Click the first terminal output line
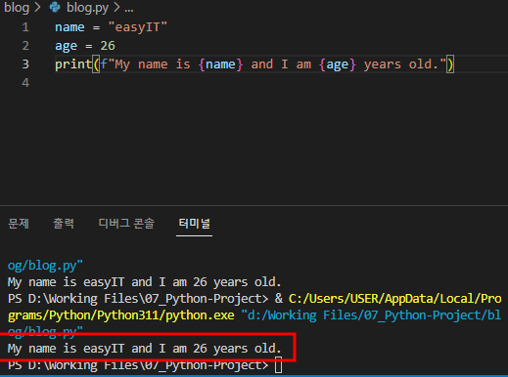The image size is (508, 377). tap(144, 282)
